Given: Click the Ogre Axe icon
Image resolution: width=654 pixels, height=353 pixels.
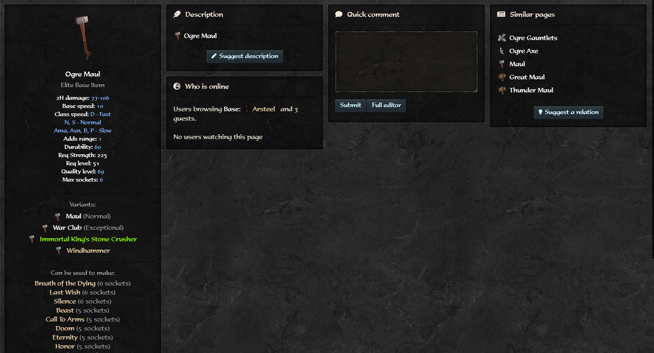Looking at the screenshot, I should point(502,51).
